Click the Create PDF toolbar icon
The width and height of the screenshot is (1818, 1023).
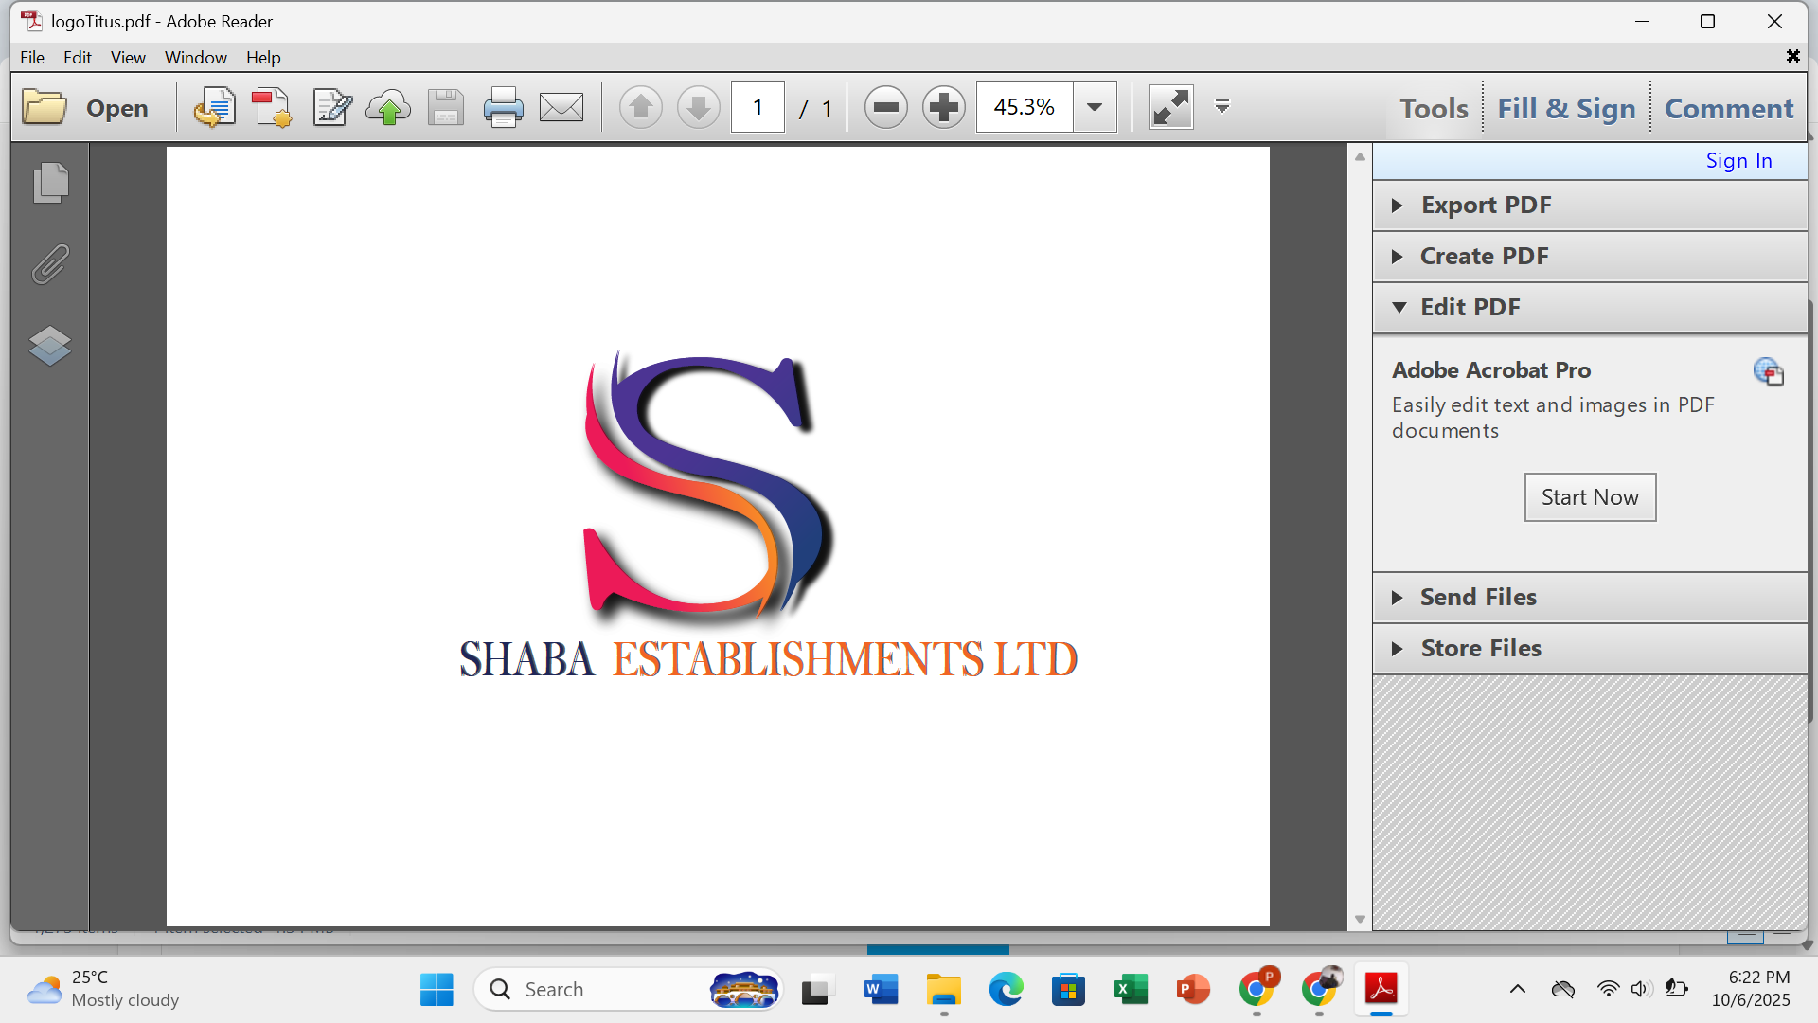[272, 108]
